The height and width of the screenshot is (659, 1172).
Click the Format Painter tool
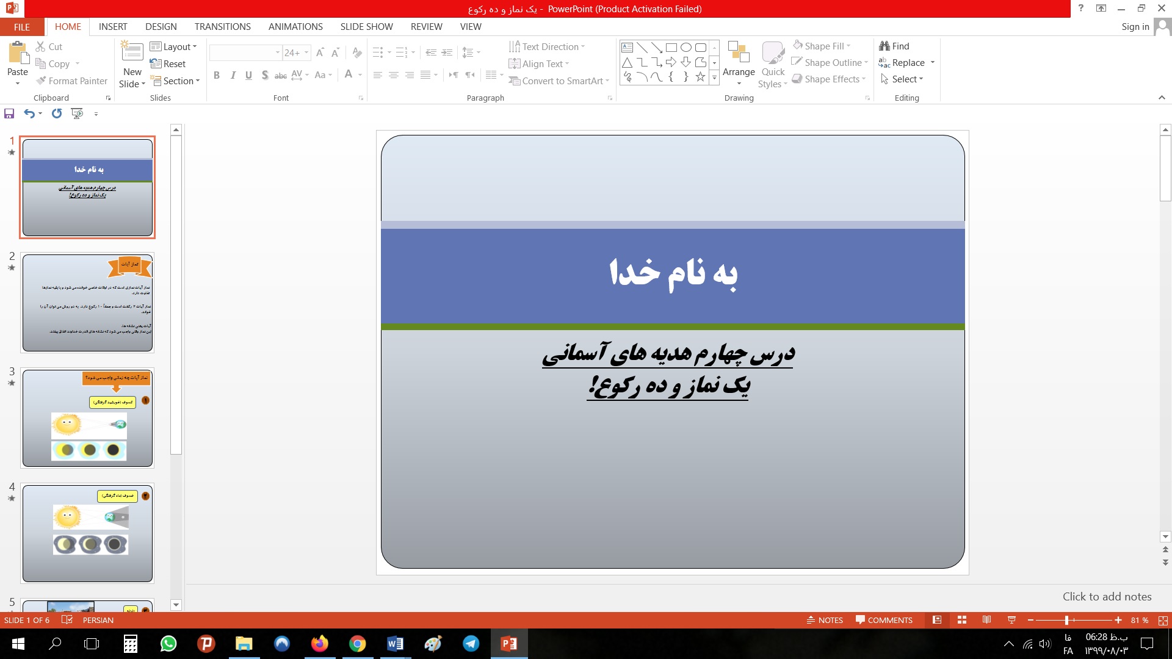[x=71, y=81]
